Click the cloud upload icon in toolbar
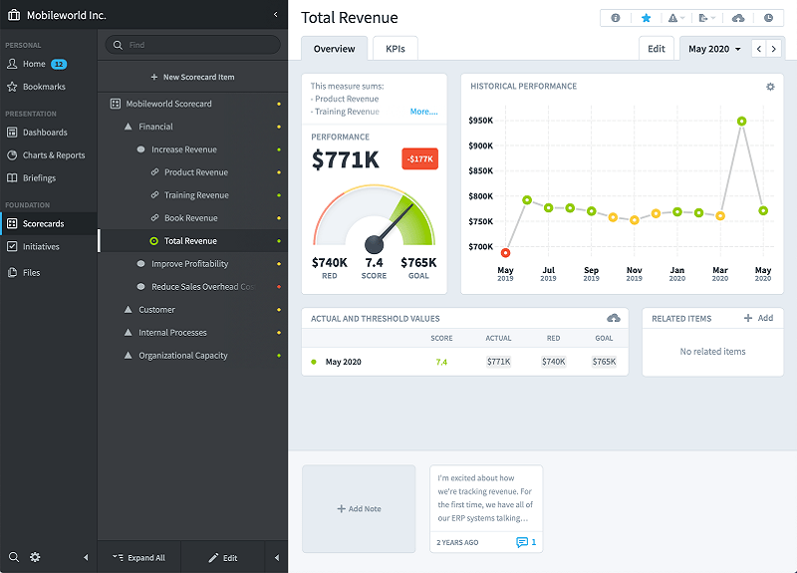Screen dimensions: 797x573 point(738,18)
